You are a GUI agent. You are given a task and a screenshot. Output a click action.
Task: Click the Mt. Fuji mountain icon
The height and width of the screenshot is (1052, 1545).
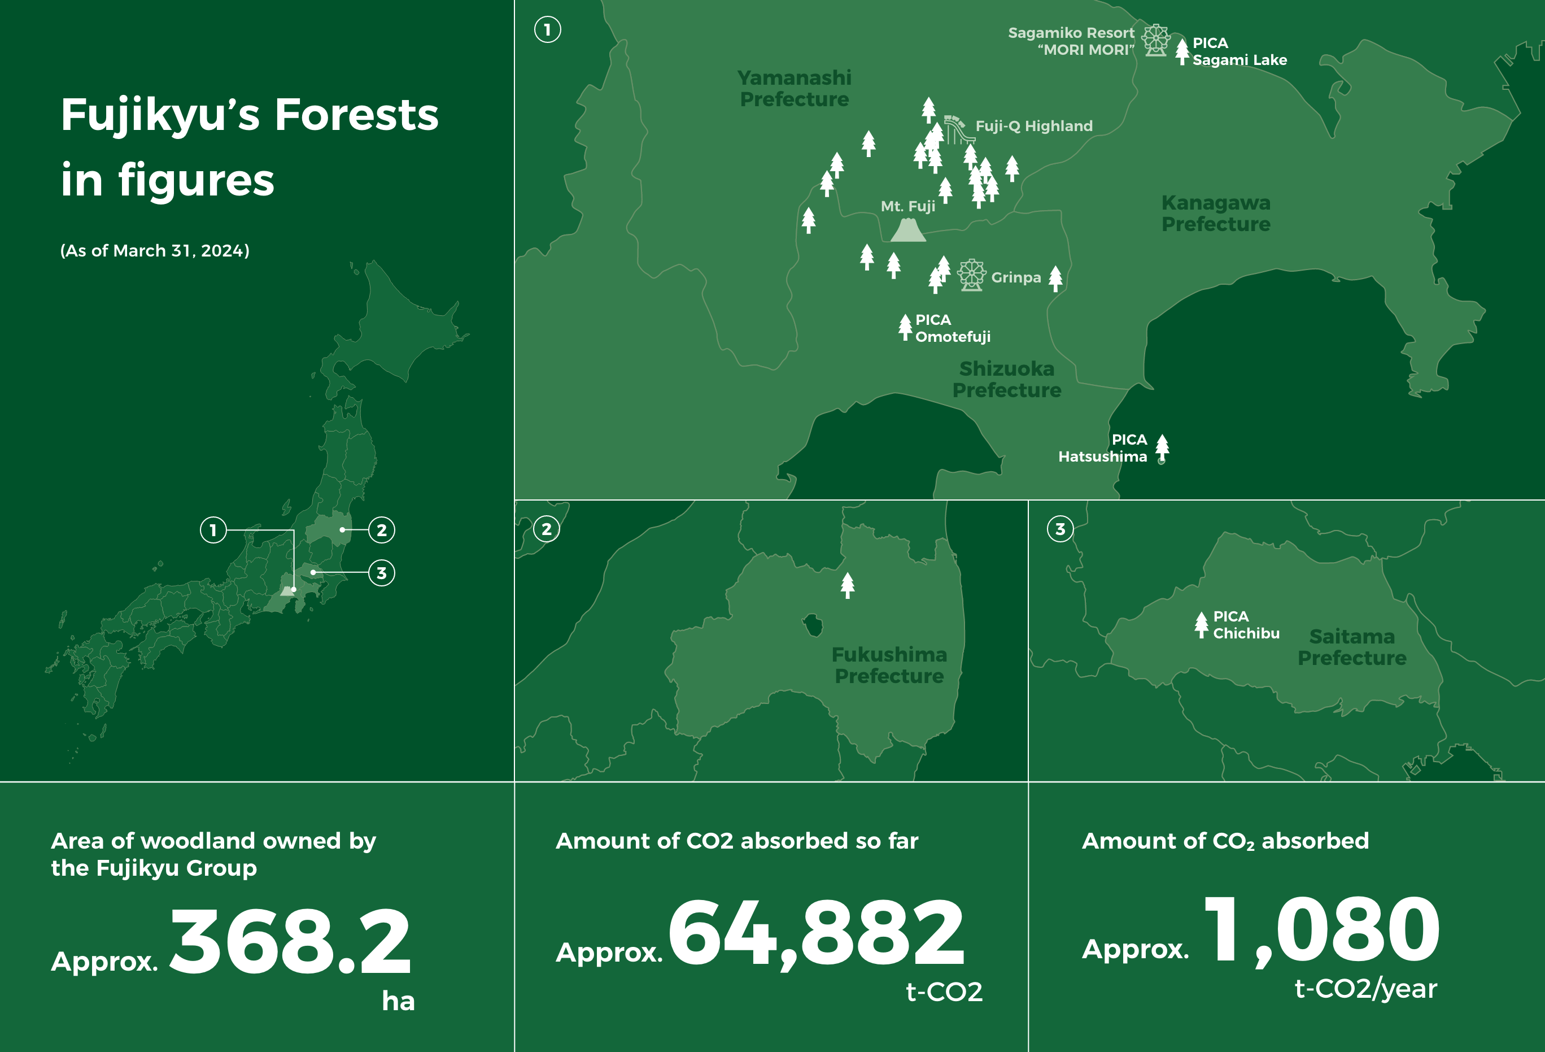908,229
